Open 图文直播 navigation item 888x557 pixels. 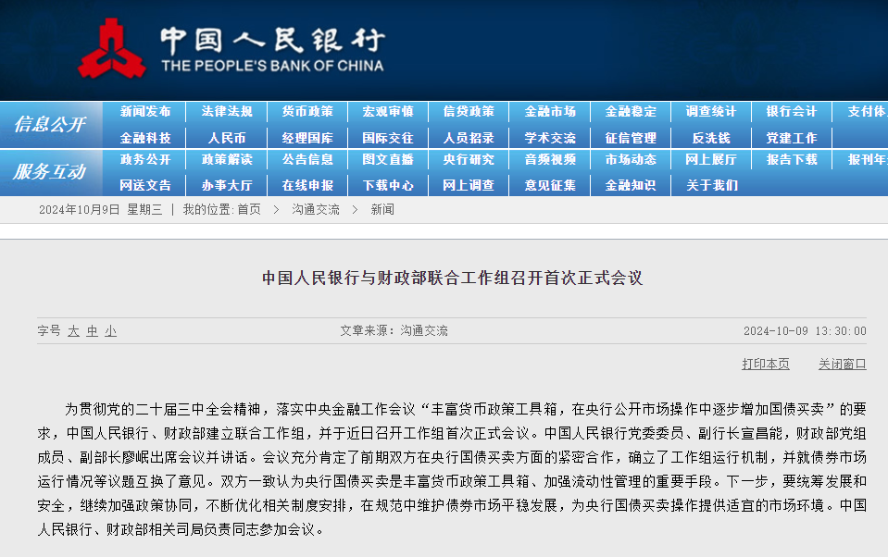tap(388, 160)
